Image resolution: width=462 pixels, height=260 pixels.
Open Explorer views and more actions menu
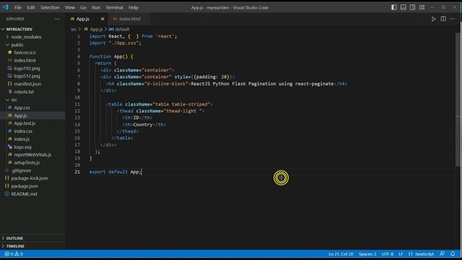(x=57, y=19)
